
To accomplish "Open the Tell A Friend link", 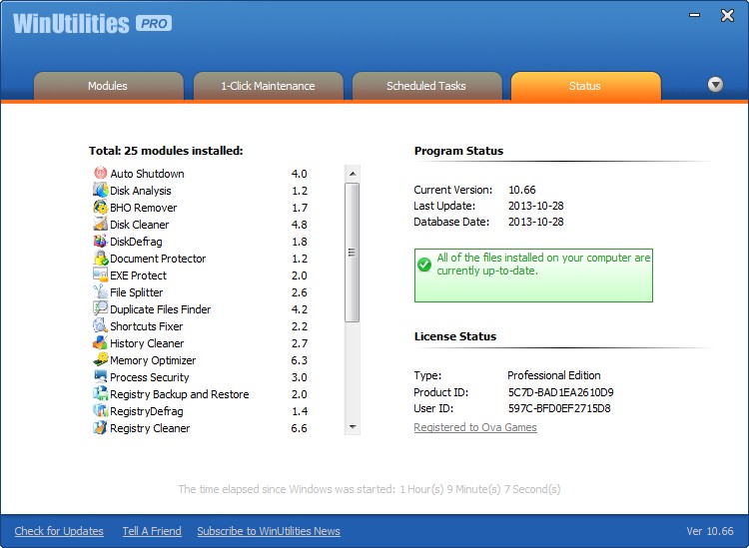I will pos(152,531).
